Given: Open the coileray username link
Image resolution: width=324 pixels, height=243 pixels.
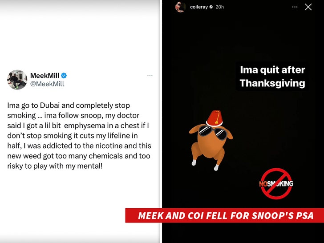Looking at the screenshot, I should pyautogui.click(x=199, y=7).
